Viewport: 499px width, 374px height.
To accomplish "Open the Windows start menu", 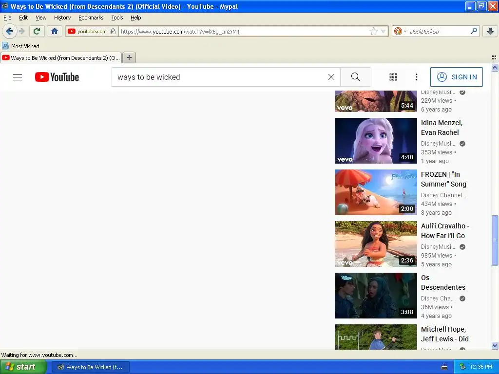I will [23, 367].
